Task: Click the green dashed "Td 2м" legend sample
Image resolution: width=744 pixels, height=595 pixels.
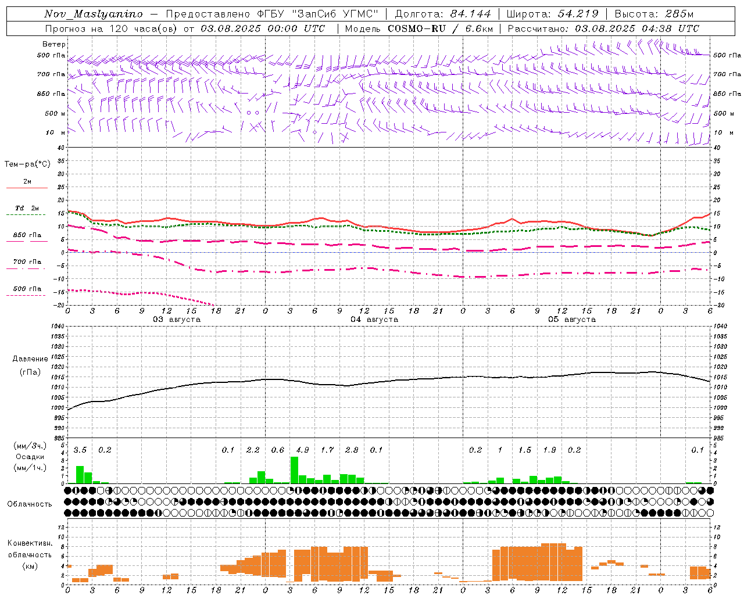Action: [26, 214]
